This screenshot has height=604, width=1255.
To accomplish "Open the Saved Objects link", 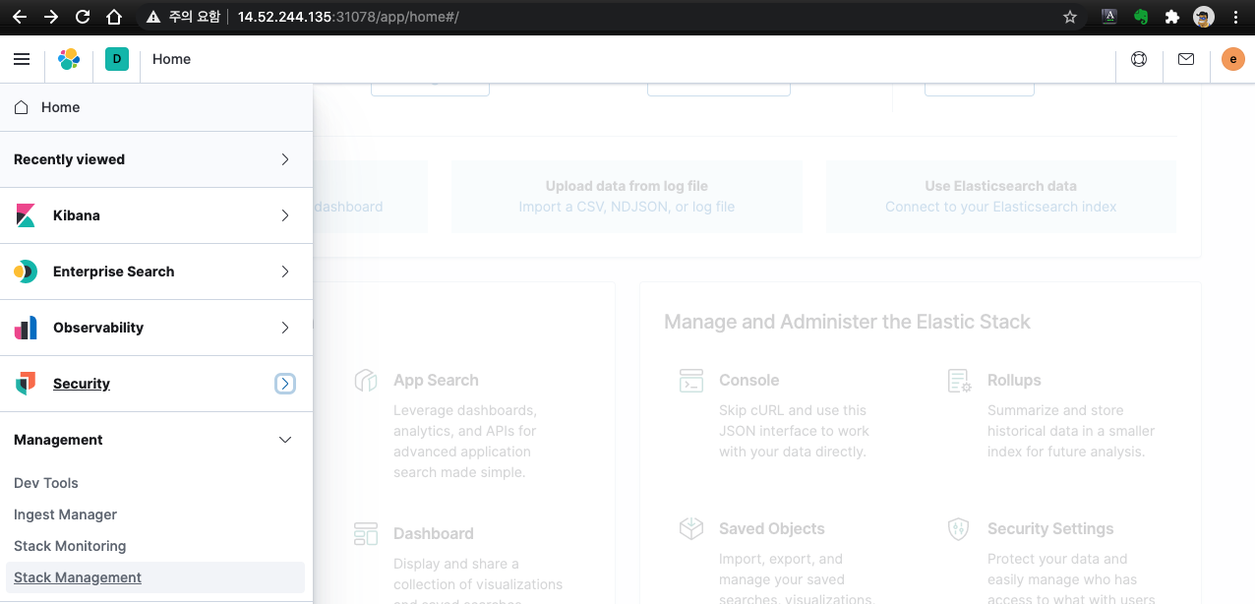I will [772, 529].
